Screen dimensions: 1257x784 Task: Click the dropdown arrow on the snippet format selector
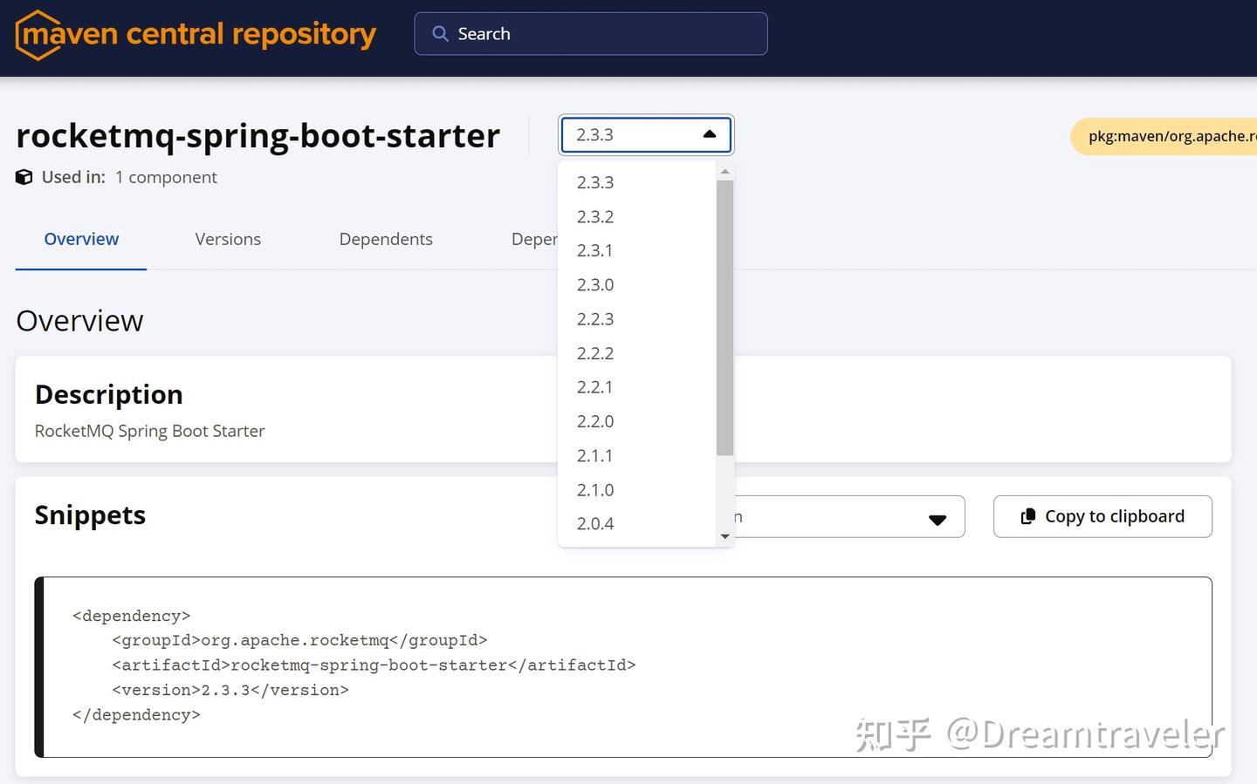(x=938, y=519)
